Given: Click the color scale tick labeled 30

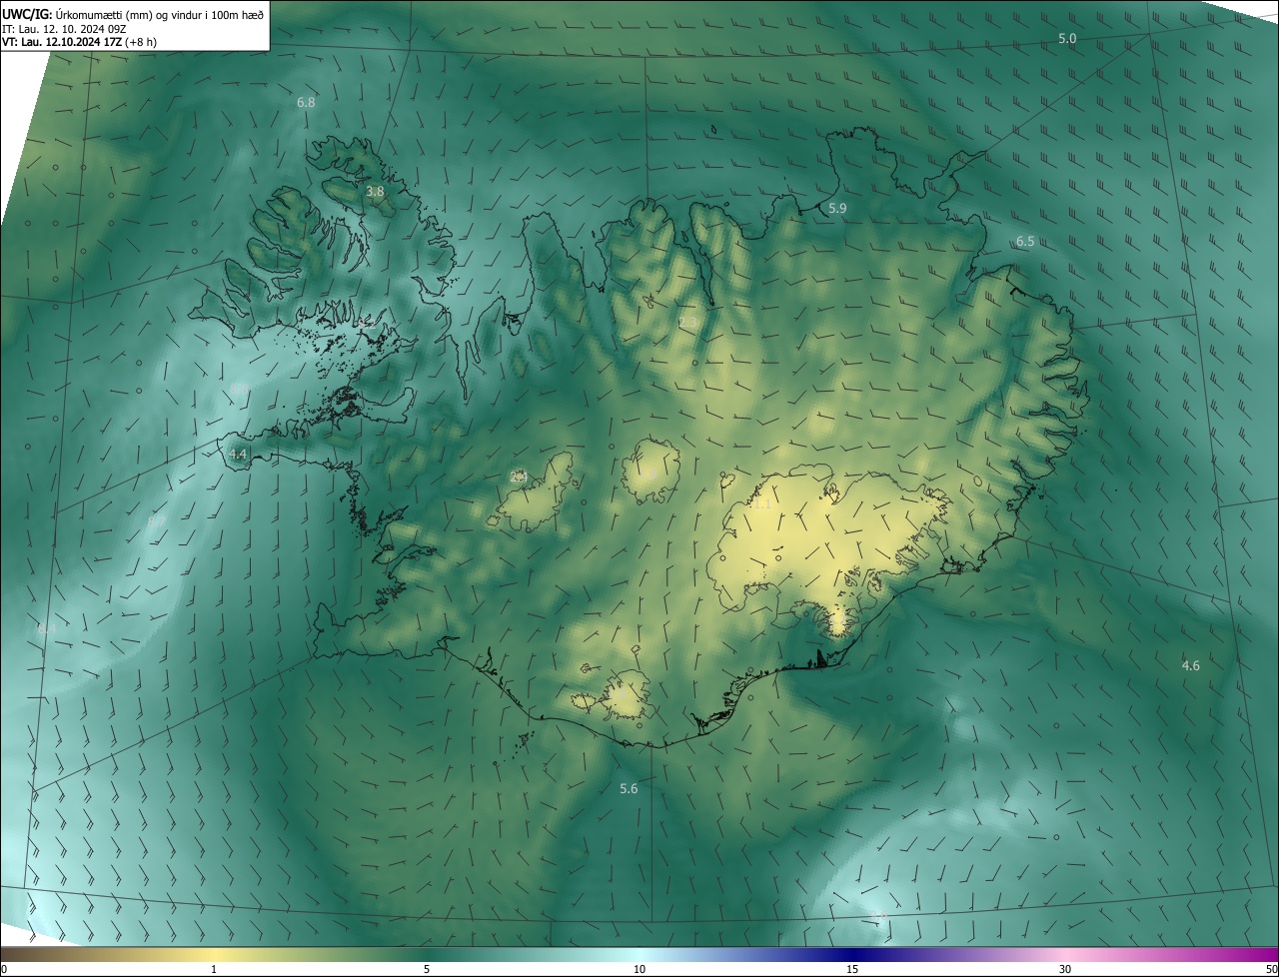Looking at the screenshot, I should click(x=1065, y=969).
